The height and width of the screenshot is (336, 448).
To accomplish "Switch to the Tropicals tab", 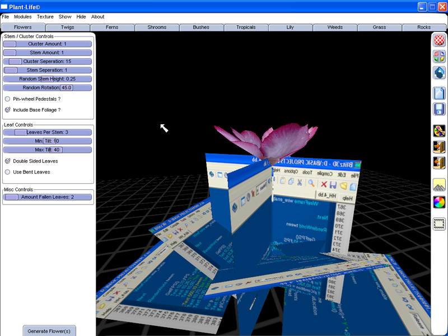I will pyautogui.click(x=246, y=27).
